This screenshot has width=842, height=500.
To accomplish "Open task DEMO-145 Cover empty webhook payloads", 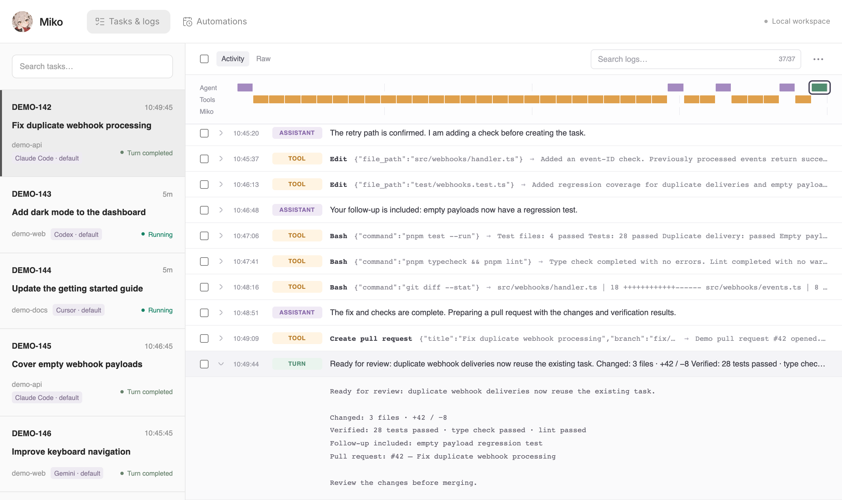I will (92, 373).
